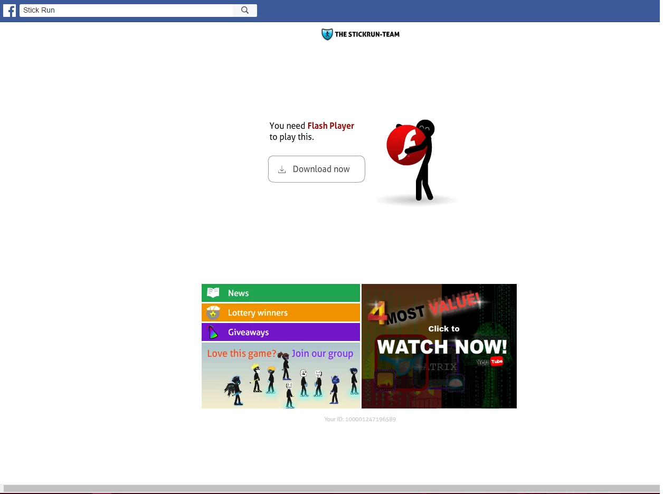This screenshot has height=494, width=663.
Task: Click the Join our group banner
Action: coord(281,375)
